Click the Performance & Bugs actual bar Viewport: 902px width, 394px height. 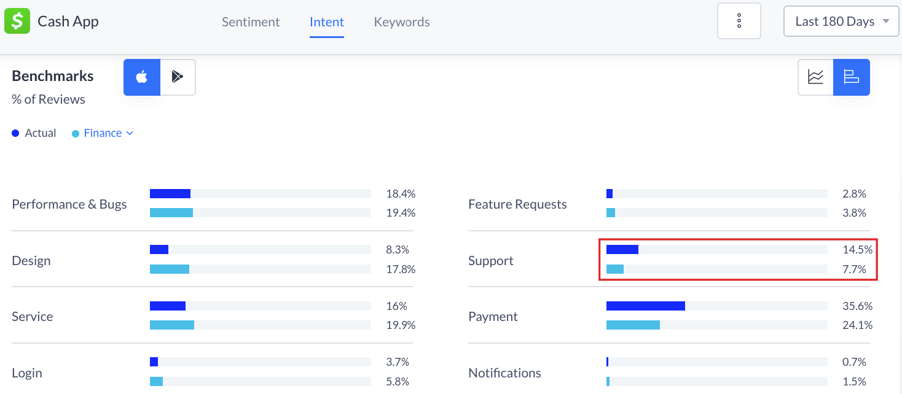(x=170, y=194)
